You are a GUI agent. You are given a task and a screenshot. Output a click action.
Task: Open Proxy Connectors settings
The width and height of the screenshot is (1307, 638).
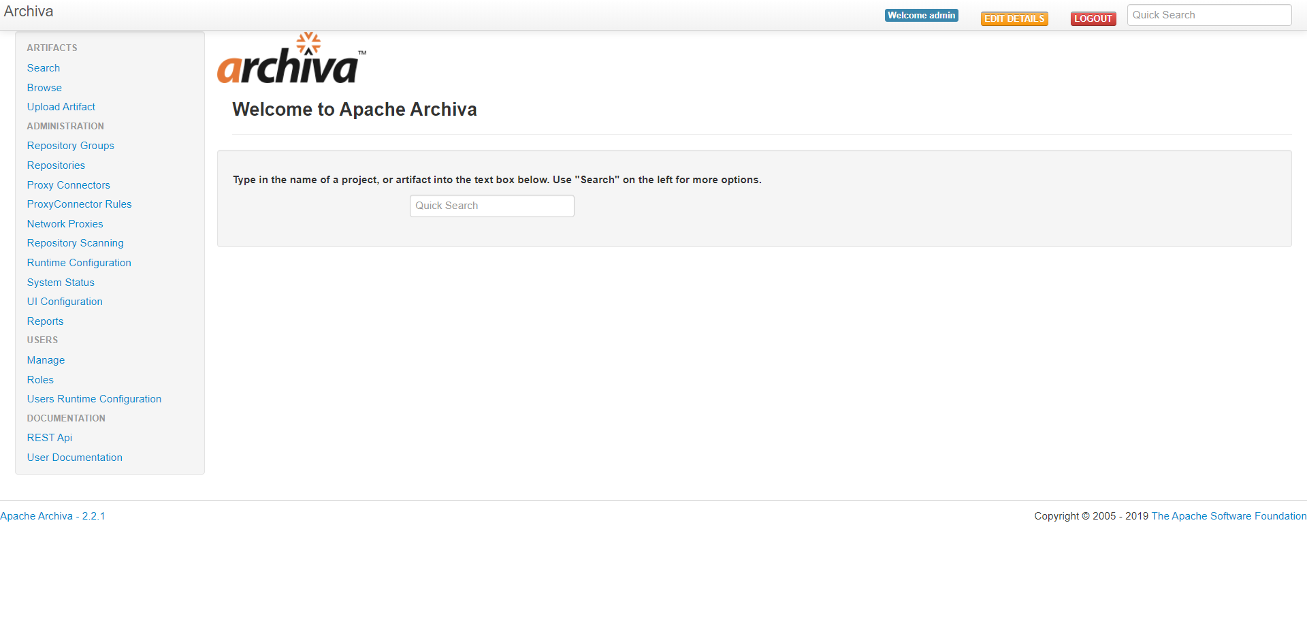(68, 185)
